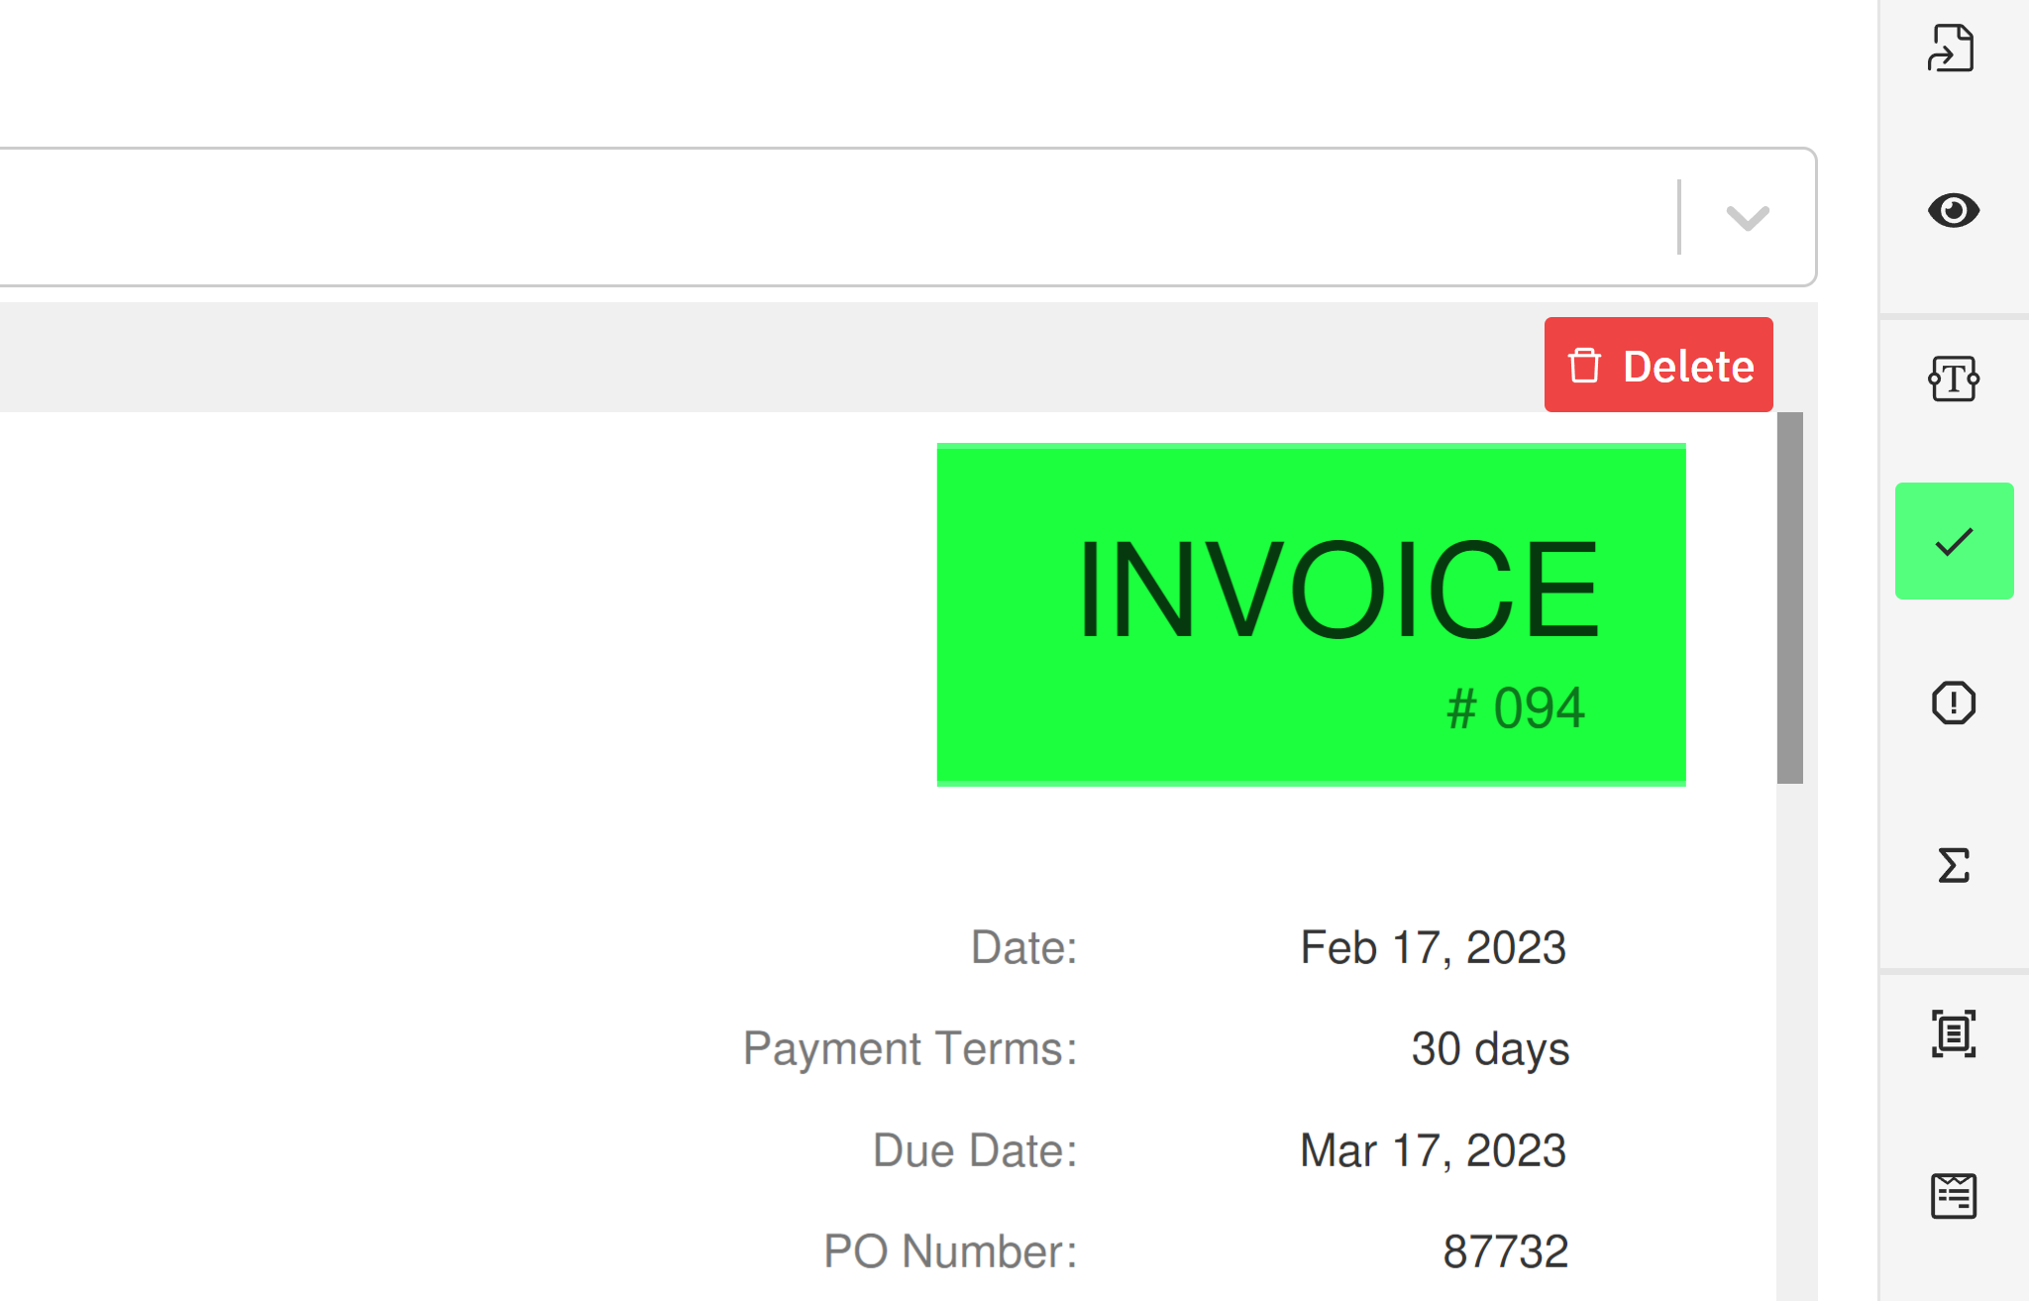Click the date value 'Feb 17, 2023'
Screen dimensions: 2029x1301
point(1433,947)
